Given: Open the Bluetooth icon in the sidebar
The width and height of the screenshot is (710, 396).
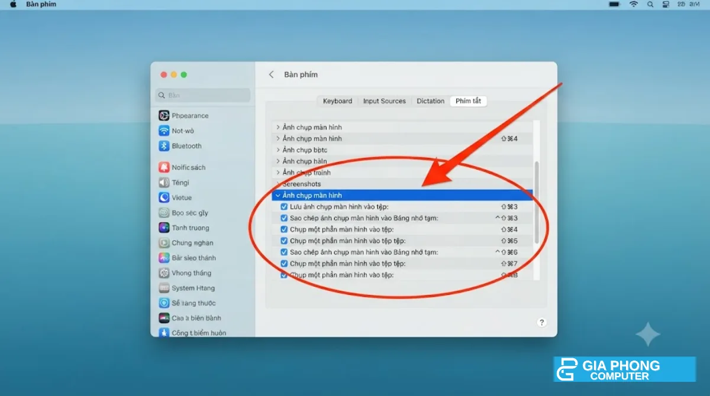Looking at the screenshot, I should click(164, 146).
